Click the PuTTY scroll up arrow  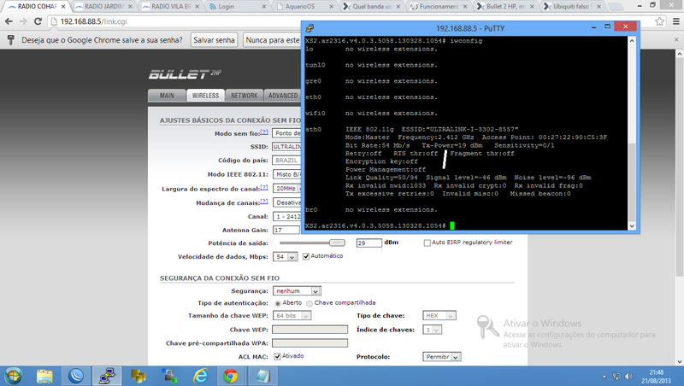[632, 41]
